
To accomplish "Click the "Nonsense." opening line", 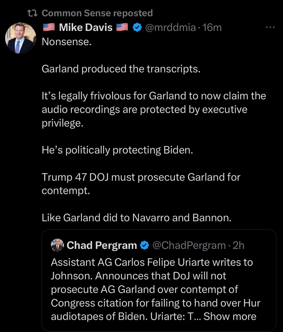I will [67, 42].
